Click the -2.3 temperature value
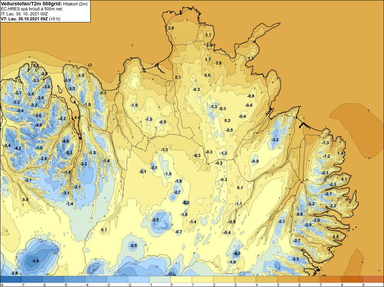The image size is (384, 287). pos(333,184)
